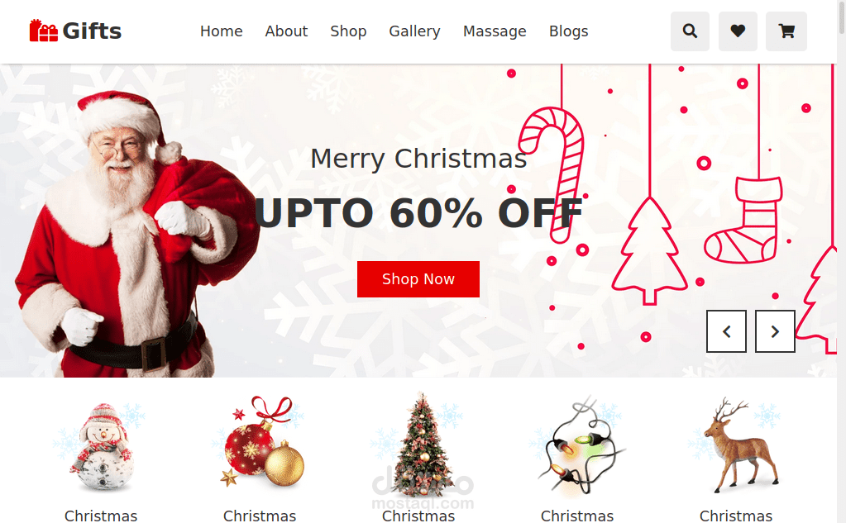846x523 pixels.
Task: Go to the Shop page
Action: (348, 31)
